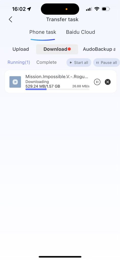Image resolution: width=120 pixels, height=260 pixels.
Task: Open the Upload section
Action: pos(21,49)
